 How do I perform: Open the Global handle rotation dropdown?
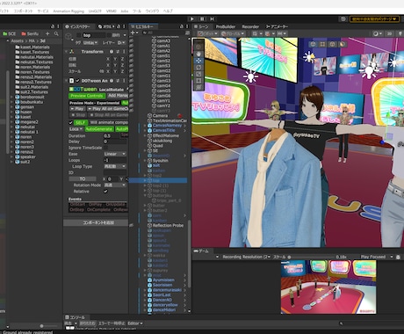(x=234, y=33)
